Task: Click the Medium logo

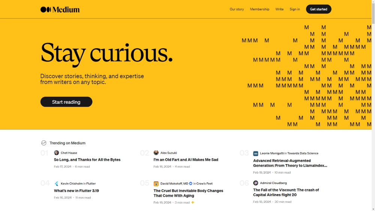Action: [x=60, y=10]
